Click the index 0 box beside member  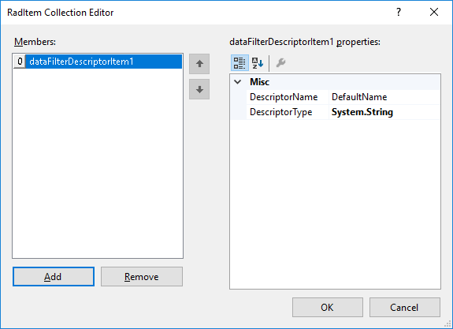(20, 62)
